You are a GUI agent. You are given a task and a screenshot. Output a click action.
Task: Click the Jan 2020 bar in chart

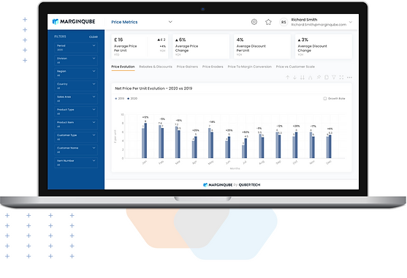pyautogui.click(x=145, y=140)
